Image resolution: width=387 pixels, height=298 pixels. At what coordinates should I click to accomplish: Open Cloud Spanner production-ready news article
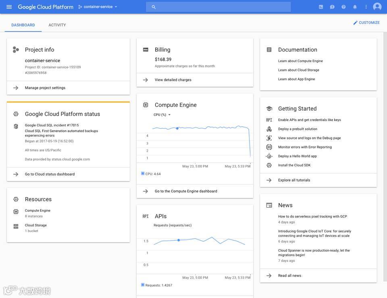point(314,253)
